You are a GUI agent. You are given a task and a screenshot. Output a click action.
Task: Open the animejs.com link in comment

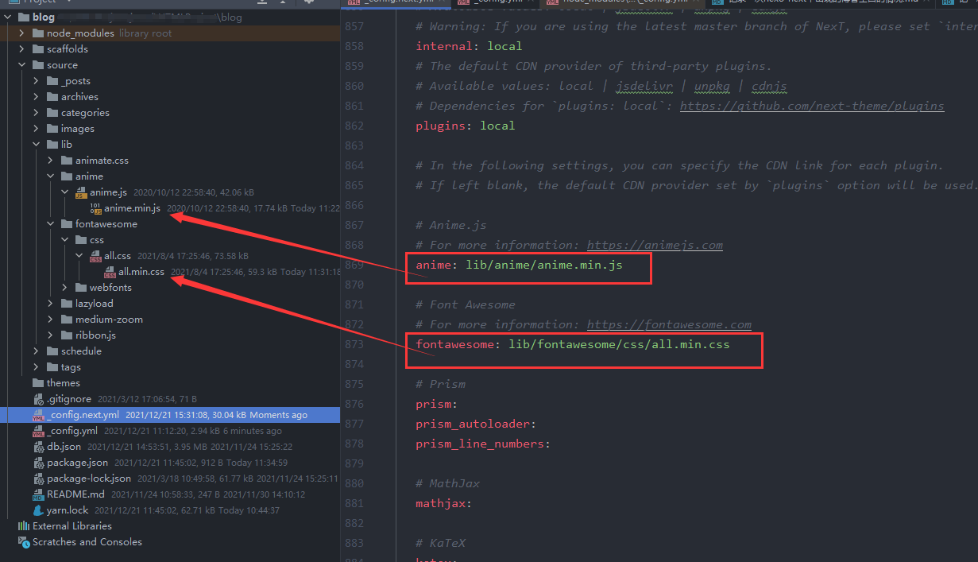point(655,245)
